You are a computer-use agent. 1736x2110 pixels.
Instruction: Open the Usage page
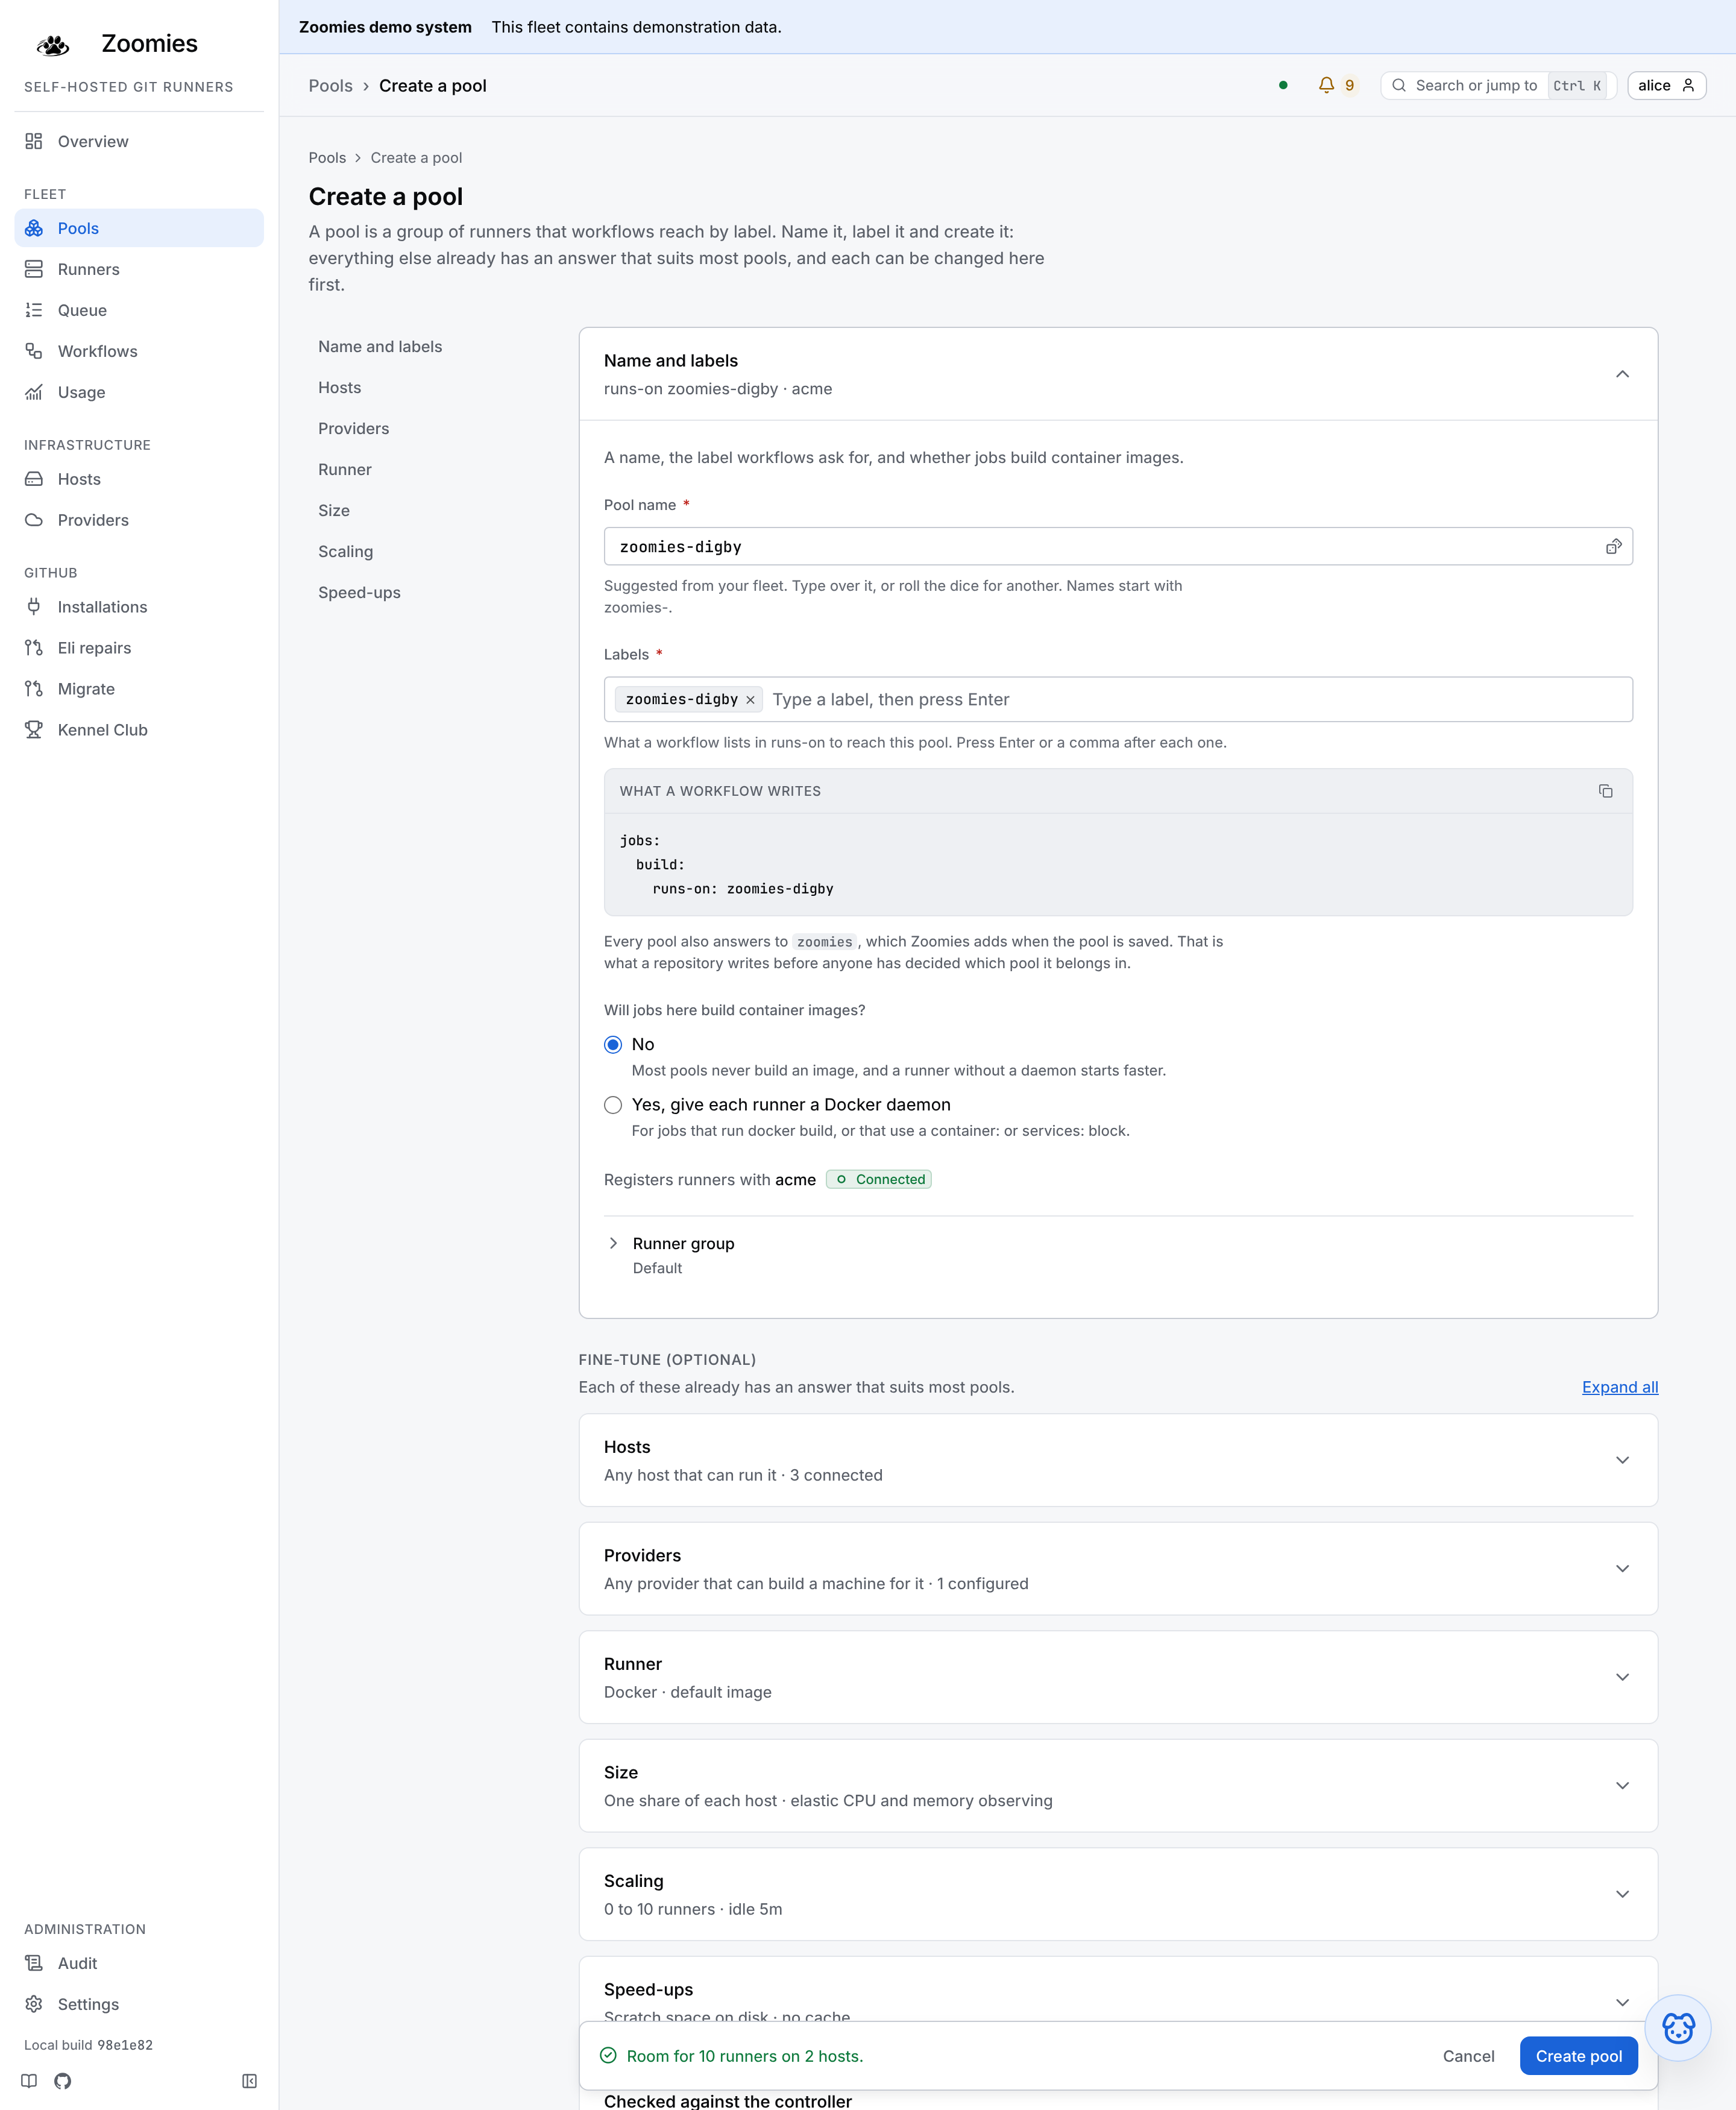[x=139, y=392]
